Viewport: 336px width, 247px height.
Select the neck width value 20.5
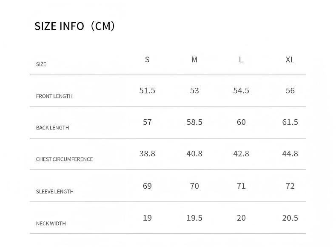(290, 218)
